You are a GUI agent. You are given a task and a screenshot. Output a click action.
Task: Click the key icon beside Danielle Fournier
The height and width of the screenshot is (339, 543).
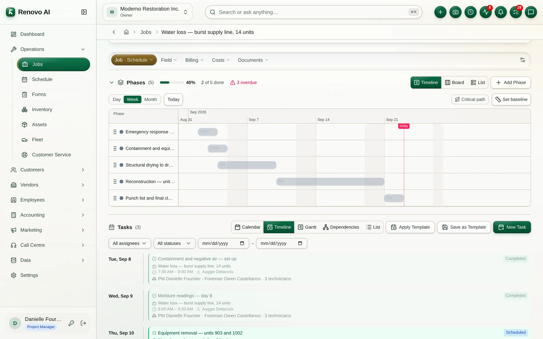pos(71,323)
